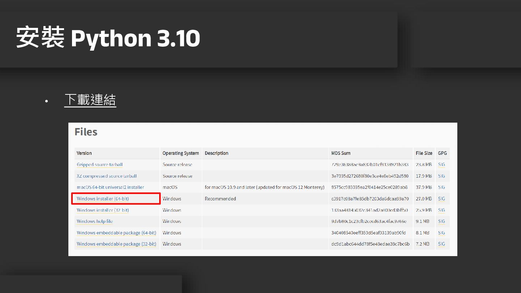
Task: Click the MD5 sum for Windows installer (64-bit)
Action: pyautogui.click(x=370, y=199)
